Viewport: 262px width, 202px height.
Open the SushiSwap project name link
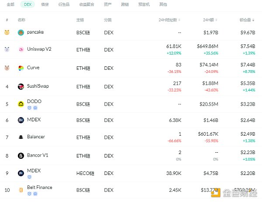point(38,86)
